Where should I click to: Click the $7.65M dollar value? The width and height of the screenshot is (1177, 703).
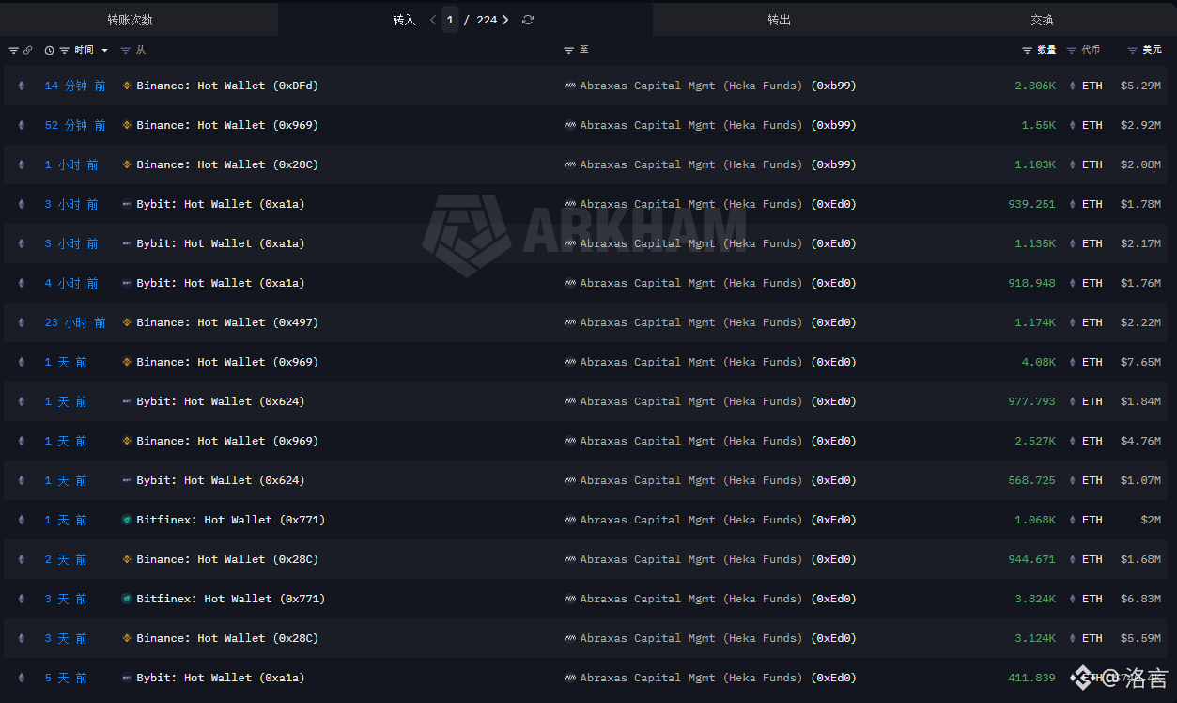[1140, 362]
